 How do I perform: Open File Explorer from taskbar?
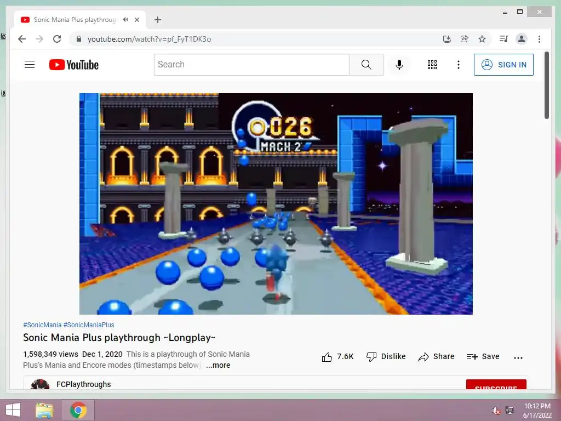coord(44,410)
